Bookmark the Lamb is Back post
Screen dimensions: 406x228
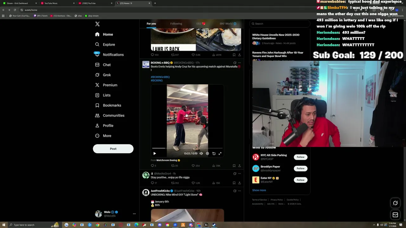coord(234,55)
